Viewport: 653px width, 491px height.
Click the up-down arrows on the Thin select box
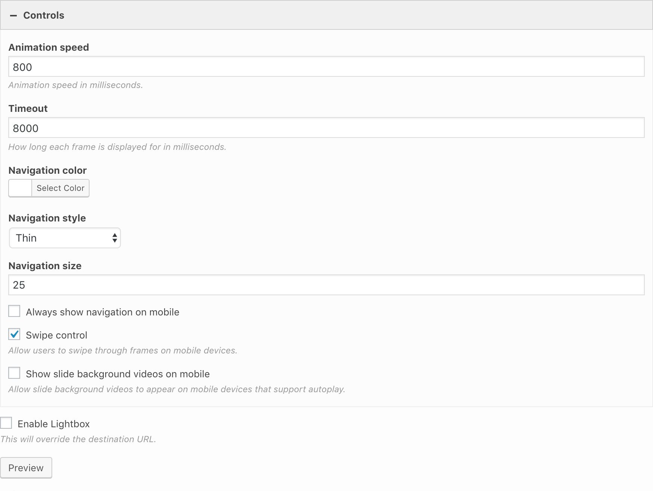(115, 238)
